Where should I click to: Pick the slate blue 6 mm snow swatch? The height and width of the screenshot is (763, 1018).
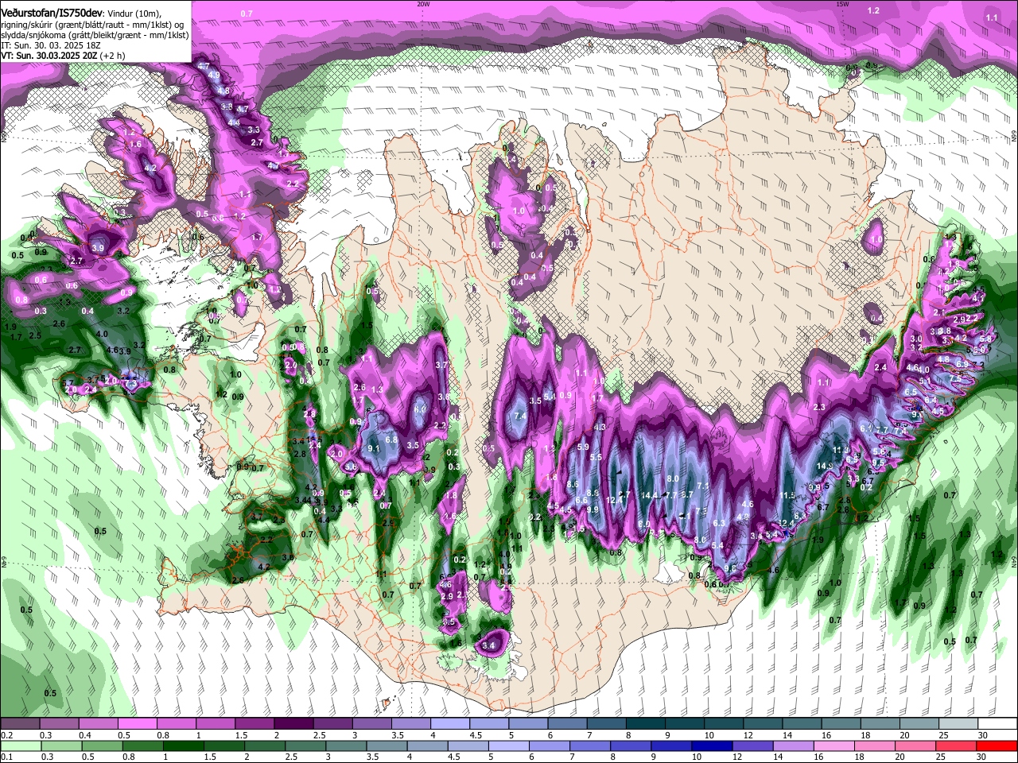click(566, 724)
